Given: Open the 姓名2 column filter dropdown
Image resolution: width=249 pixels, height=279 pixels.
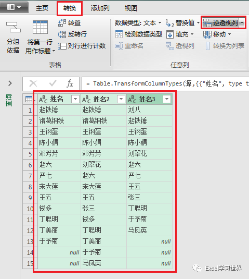Looking at the screenshot, I should coord(121,99).
